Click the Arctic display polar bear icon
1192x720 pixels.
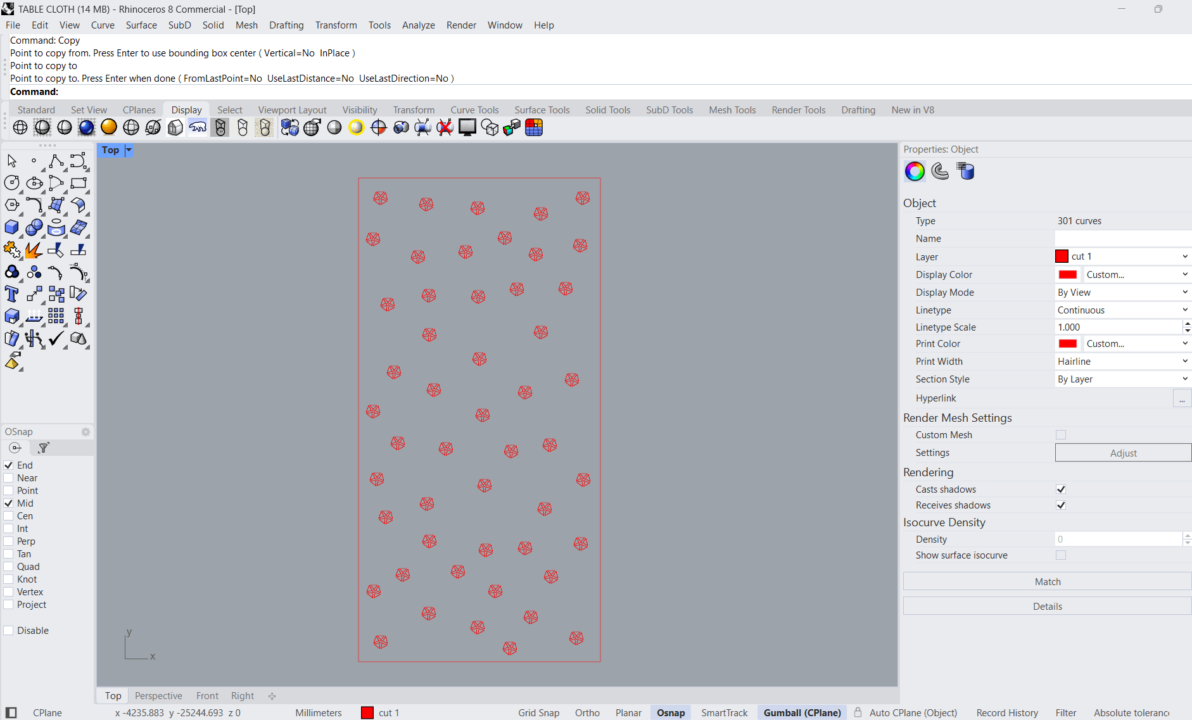pos(198,127)
